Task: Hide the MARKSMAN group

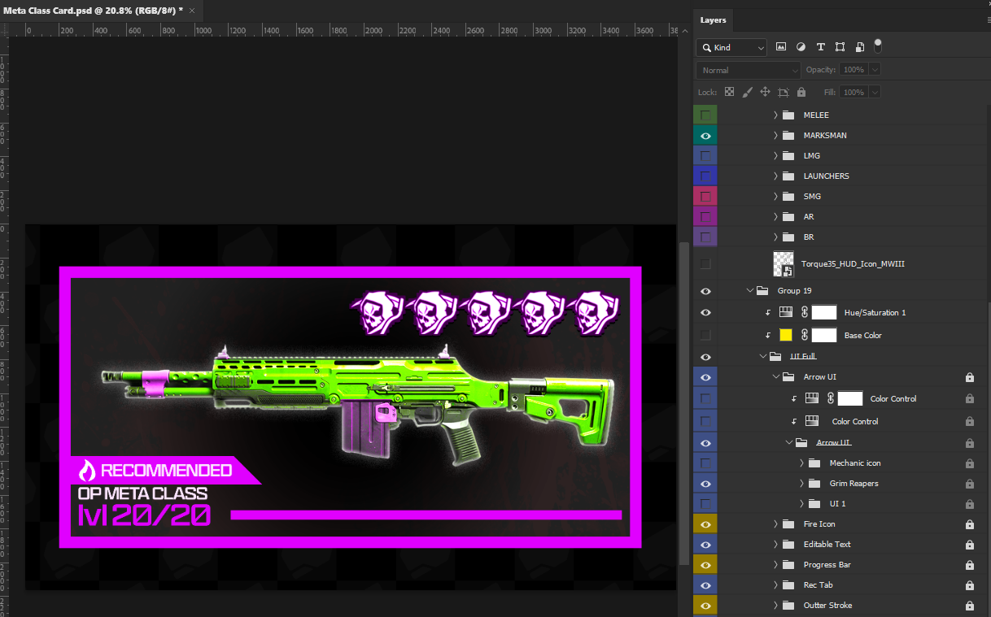Action: pyautogui.click(x=705, y=136)
